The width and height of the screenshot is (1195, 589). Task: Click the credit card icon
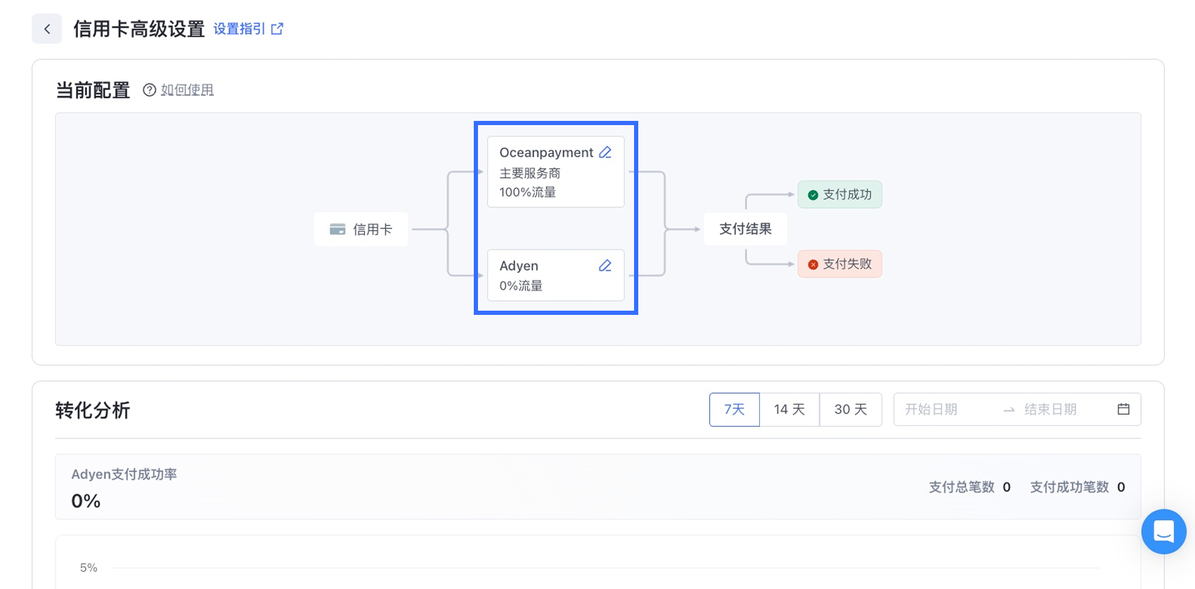(x=337, y=229)
